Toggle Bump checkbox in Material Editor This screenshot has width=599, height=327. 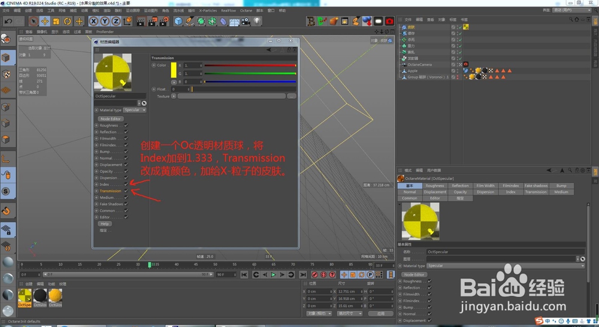click(x=126, y=152)
